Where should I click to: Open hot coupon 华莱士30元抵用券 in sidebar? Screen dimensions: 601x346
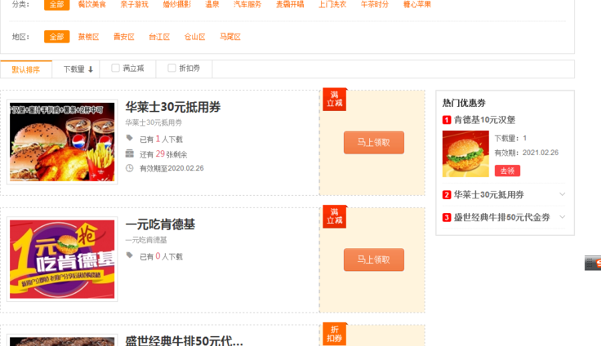click(489, 195)
